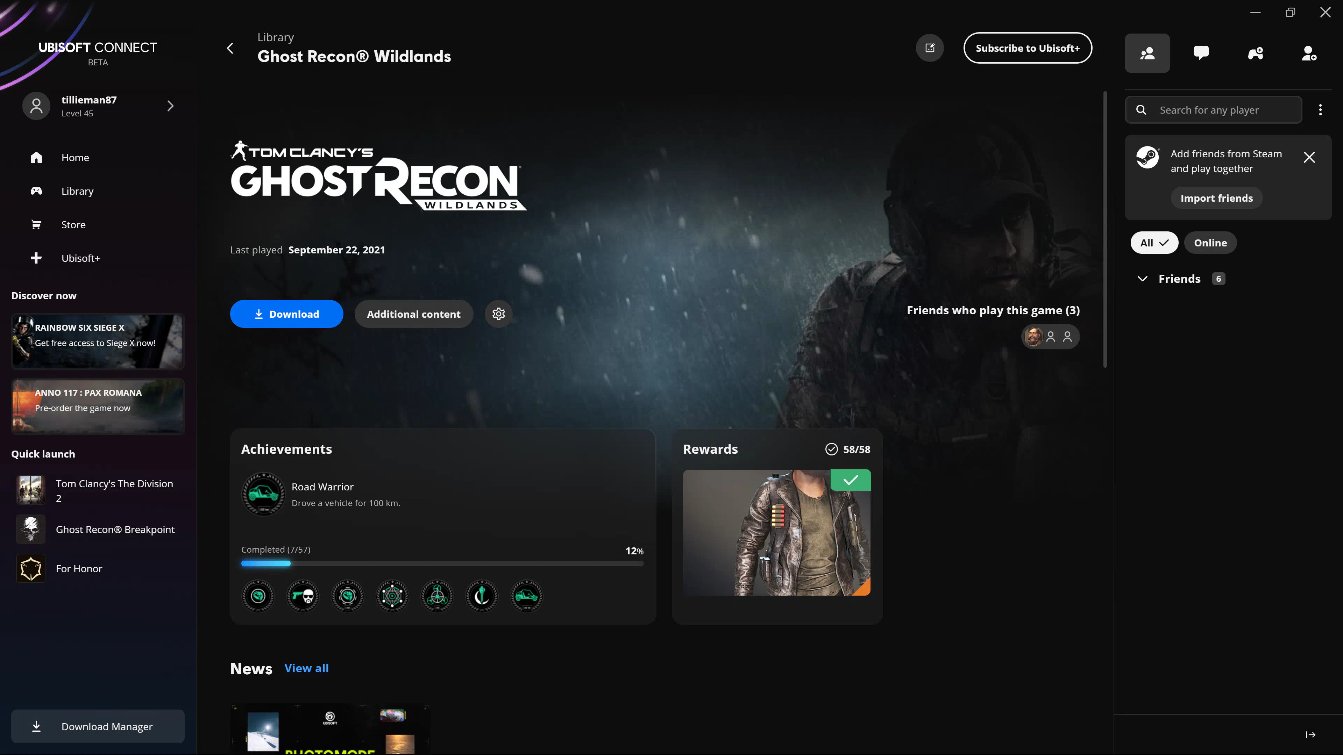Open the feedback icon beside Subscribe button
This screenshot has width=1343, height=755.
coord(930,48)
